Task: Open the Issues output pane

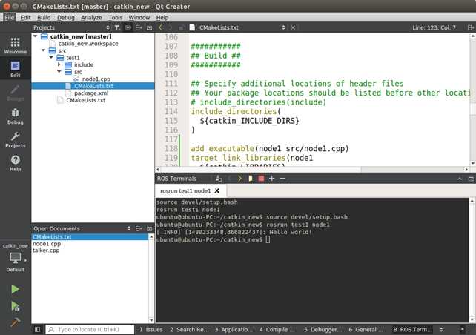Action: pos(151,329)
